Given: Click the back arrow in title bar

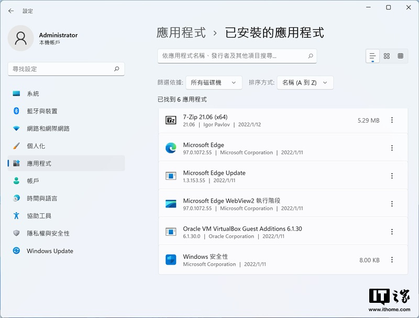Looking at the screenshot, I should 11,10.
